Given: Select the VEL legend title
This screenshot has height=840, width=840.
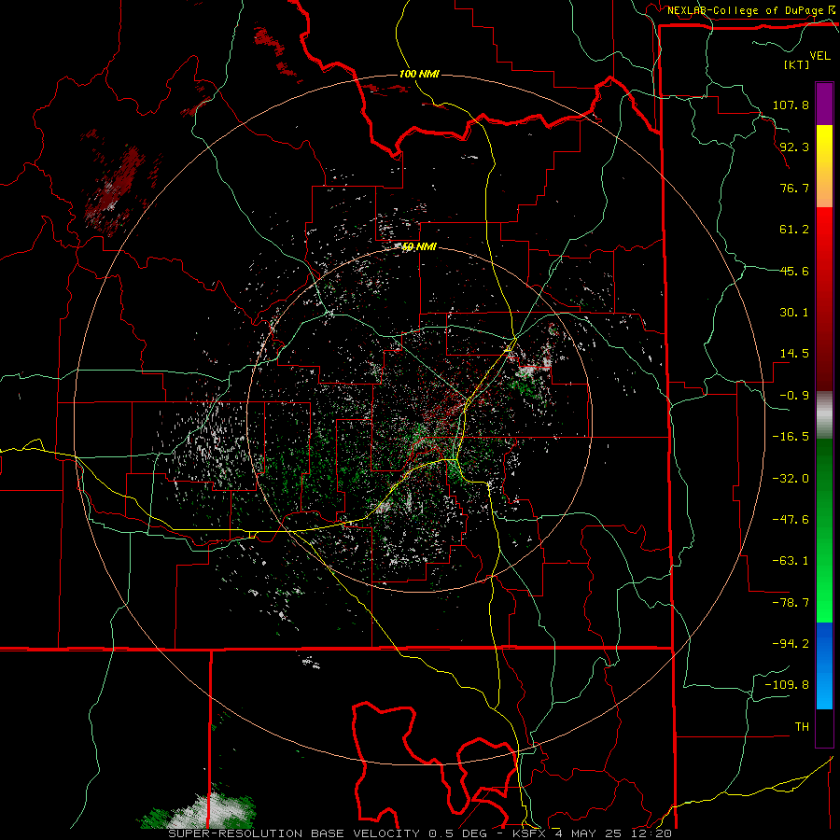Looking at the screenshot, I should [x=819, y=56].
